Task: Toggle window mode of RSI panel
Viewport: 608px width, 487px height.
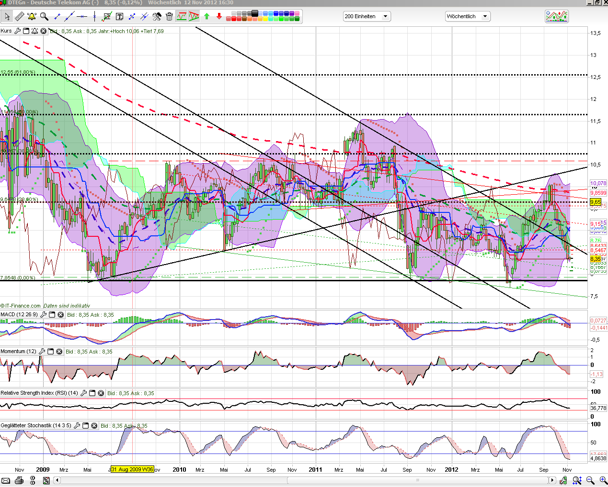Action: pyautogui.click(x=92, y=393)
